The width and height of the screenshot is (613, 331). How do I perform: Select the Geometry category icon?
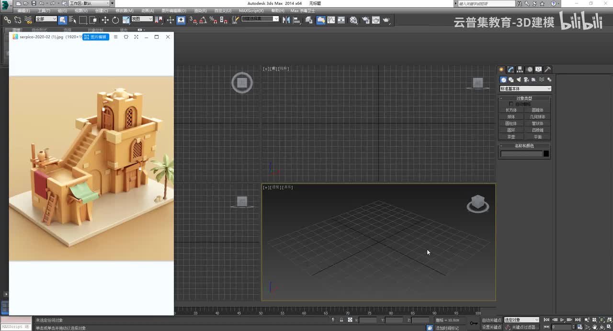pos(503,79)
